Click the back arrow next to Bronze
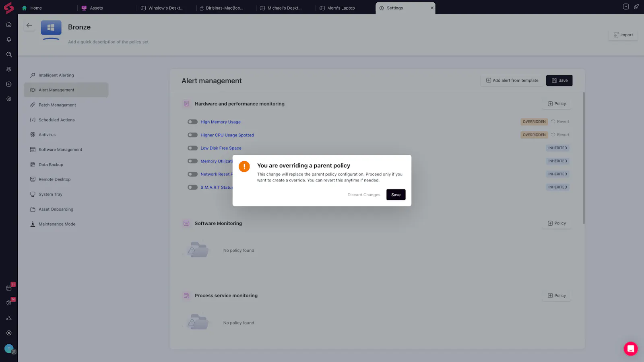644x362 pixels. (29, 26)
